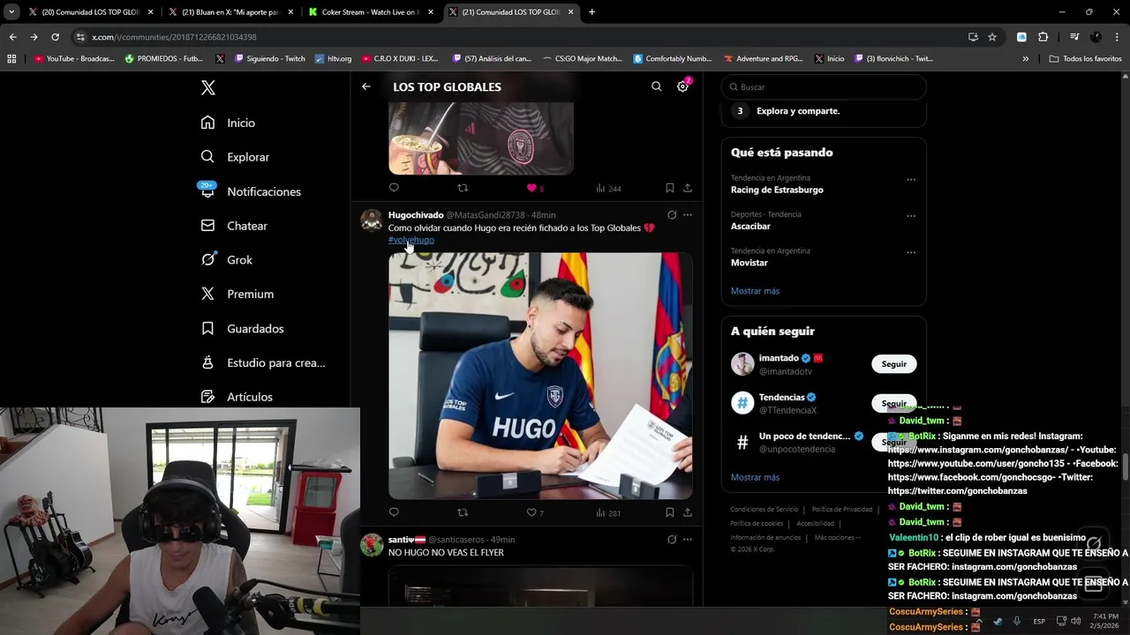Open browser extensions puzzle icon
The image size is (1130, 635).
[x=1043, y=37]
